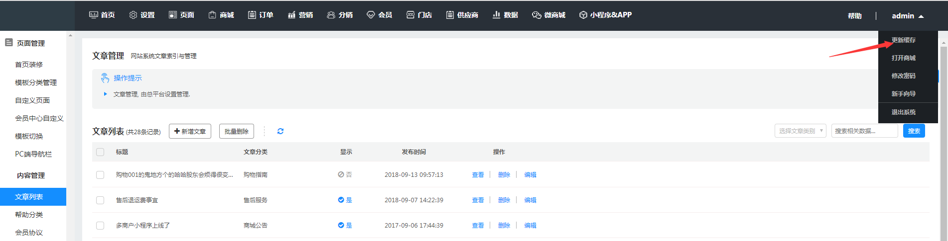The width and height of the screenshot is (948, 241).
Task: Check the box for 售后退运费事宜 article
Action: tap(100, 200)
